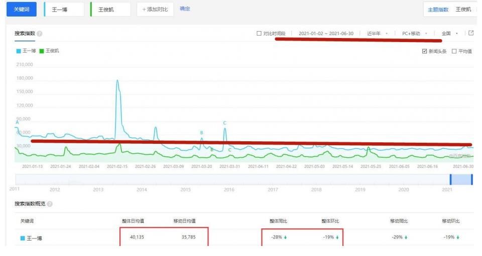Click the 2016 label on the timeline

(x=229, y=190)
